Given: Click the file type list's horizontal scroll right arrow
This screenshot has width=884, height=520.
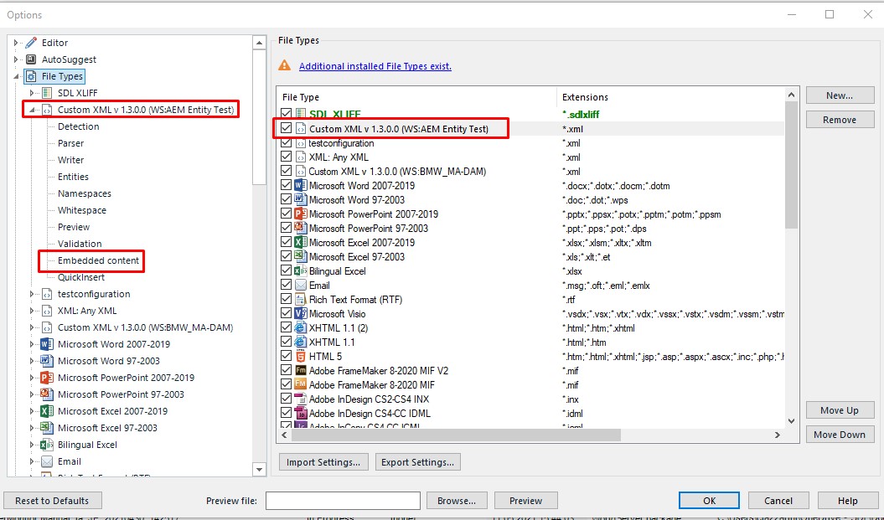Looking at the screenshot, I should pyautogui.click(x=778, y=435).
